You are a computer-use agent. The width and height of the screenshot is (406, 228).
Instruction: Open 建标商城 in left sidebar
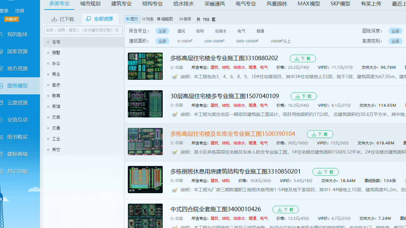(17, 154)
